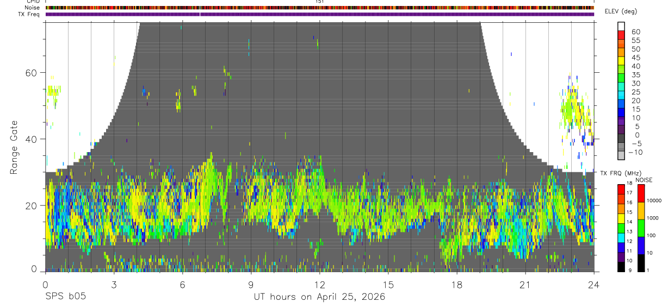Click the blue 10 NOISE legend segment
This screenshot has height=308, width=668.
641,245
